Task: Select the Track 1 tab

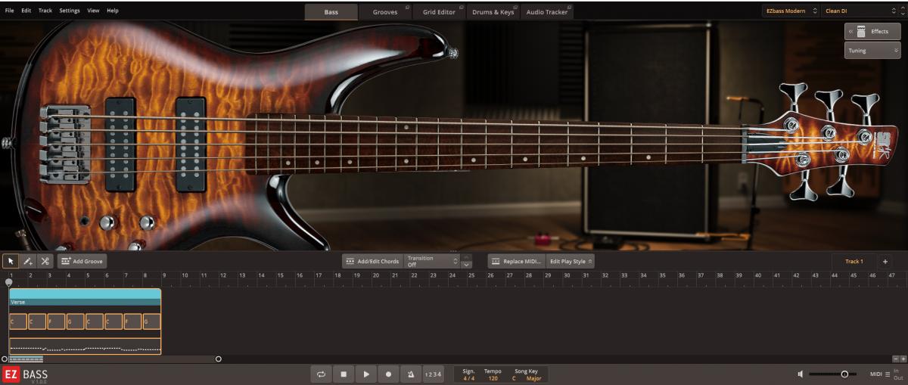Action: (854, 261)
